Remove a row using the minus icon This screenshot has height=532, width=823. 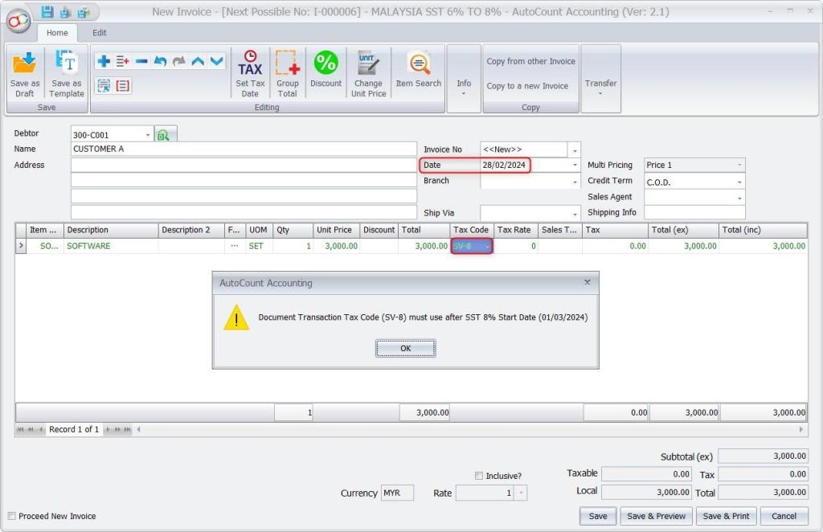coord(142,59)
